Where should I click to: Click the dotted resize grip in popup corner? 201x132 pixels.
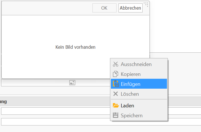point(146,4)
